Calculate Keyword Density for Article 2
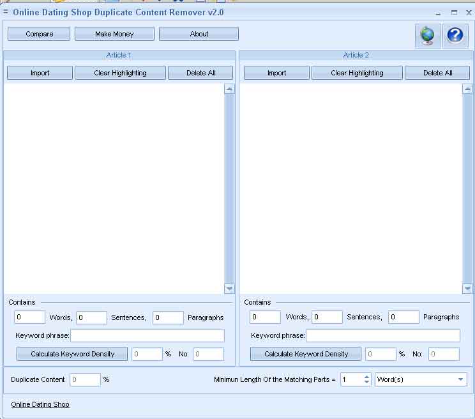 306,354
